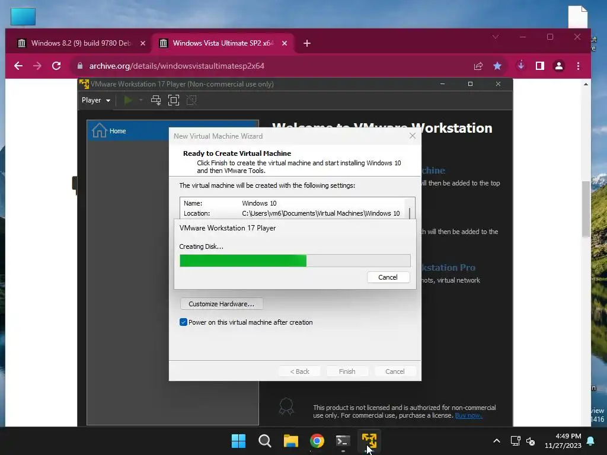
Task: Close the New Virtual Machine Wizard dialog
Action: pyautogui.click(x=413, y=136)
